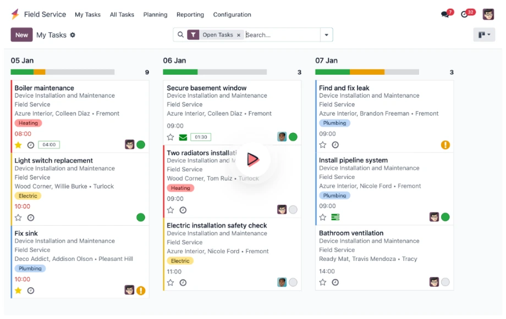Click the 05 Jan column progress bar
The height and width of the screenshot is (319, 506).
point(62,72)
